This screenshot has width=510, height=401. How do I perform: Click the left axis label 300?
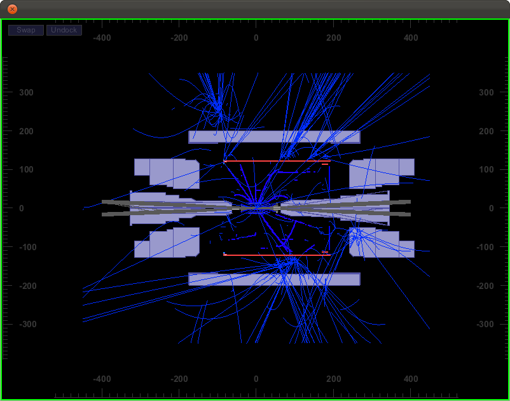[x=25, y=92]
